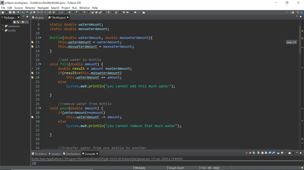Expand the aaaaaaaa project node
The image size is (304, 170).
coord(3,26)
